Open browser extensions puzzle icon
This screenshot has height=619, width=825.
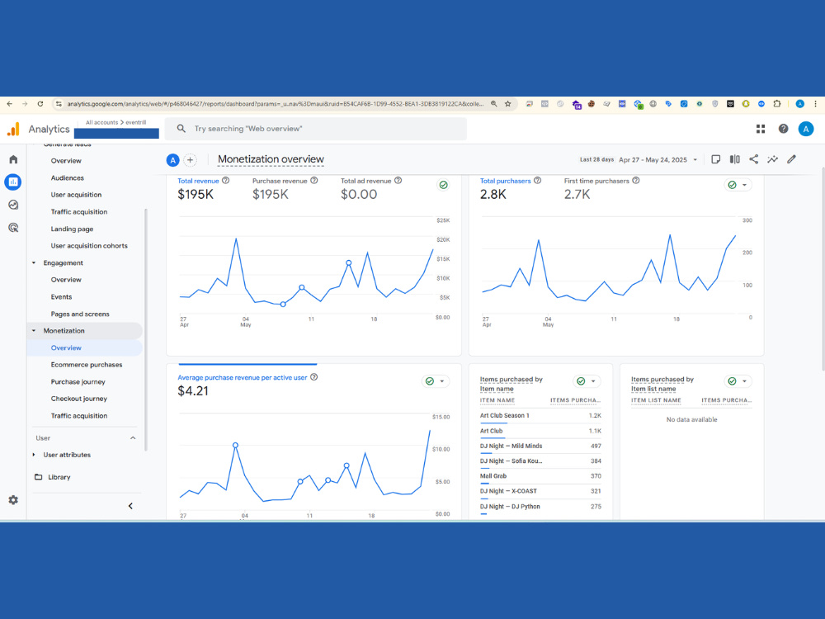coord(776,104)
